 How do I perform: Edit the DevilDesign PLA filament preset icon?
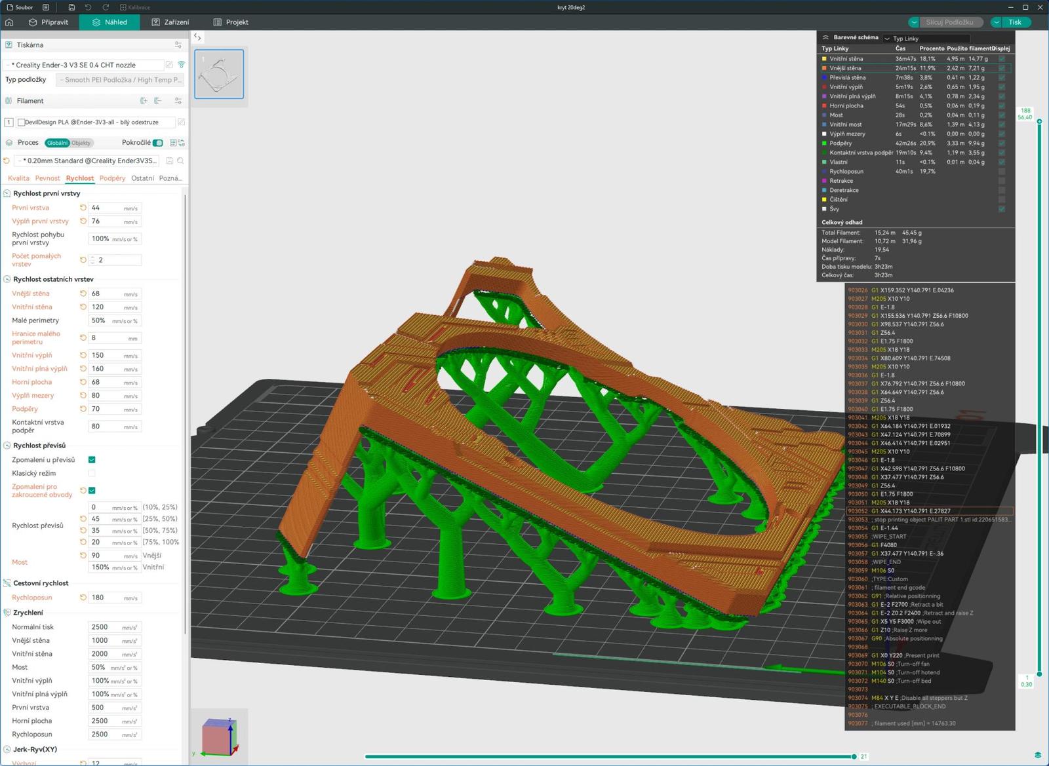pos(182,122)
